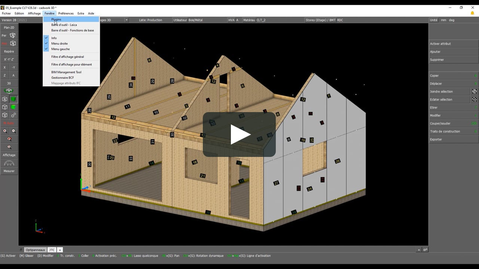The image size is (479, 269).
Task: Open the Aide menu
Action: pos(91,13)
